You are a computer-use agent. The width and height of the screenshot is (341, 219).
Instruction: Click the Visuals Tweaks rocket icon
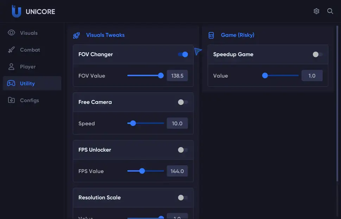[x=76, y=35]
